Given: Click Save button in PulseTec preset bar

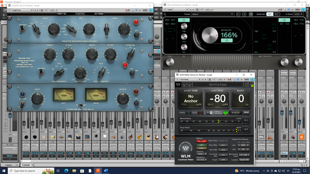Looking at the screenshot, I should pos(60,14).
